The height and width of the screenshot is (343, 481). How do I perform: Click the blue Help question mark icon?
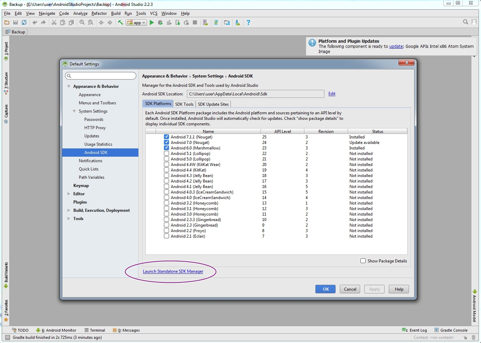[248, 23]
